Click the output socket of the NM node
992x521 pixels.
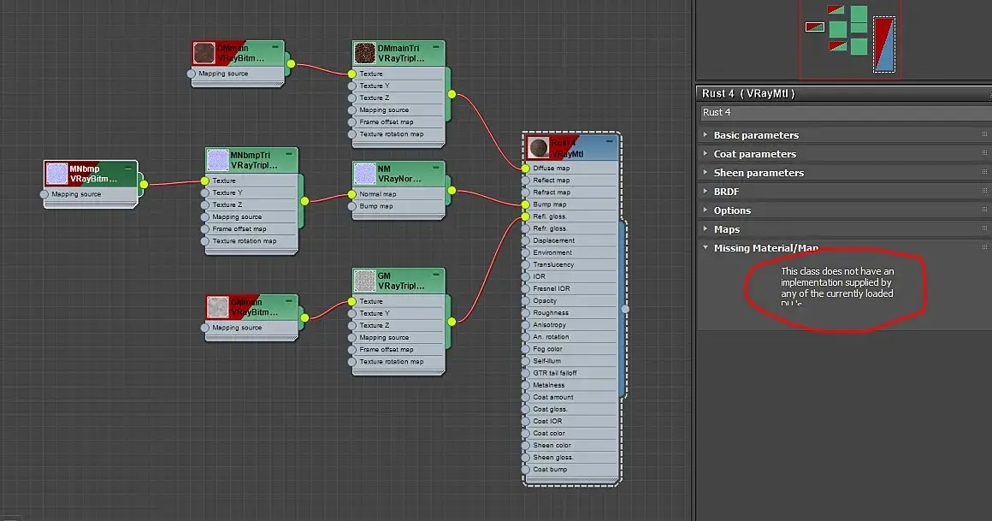(452, 191)
